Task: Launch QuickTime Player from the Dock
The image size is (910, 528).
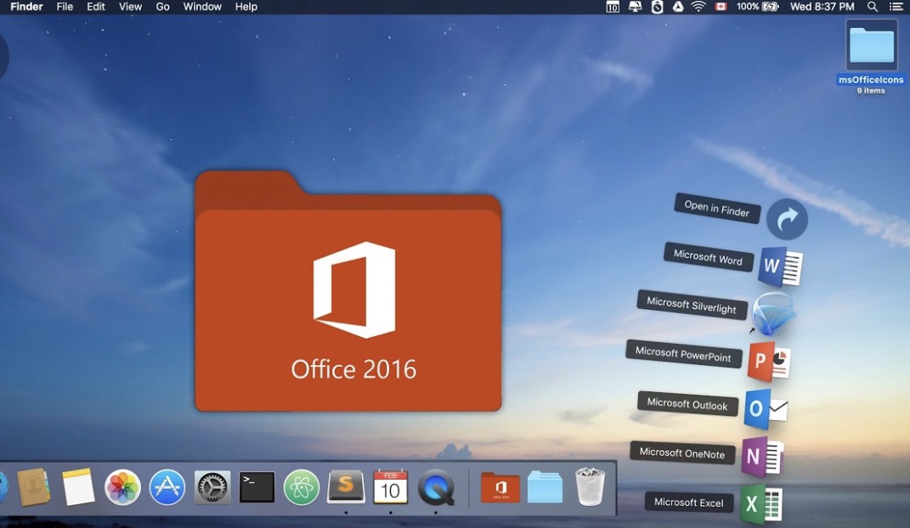Action: pos(436,487)
